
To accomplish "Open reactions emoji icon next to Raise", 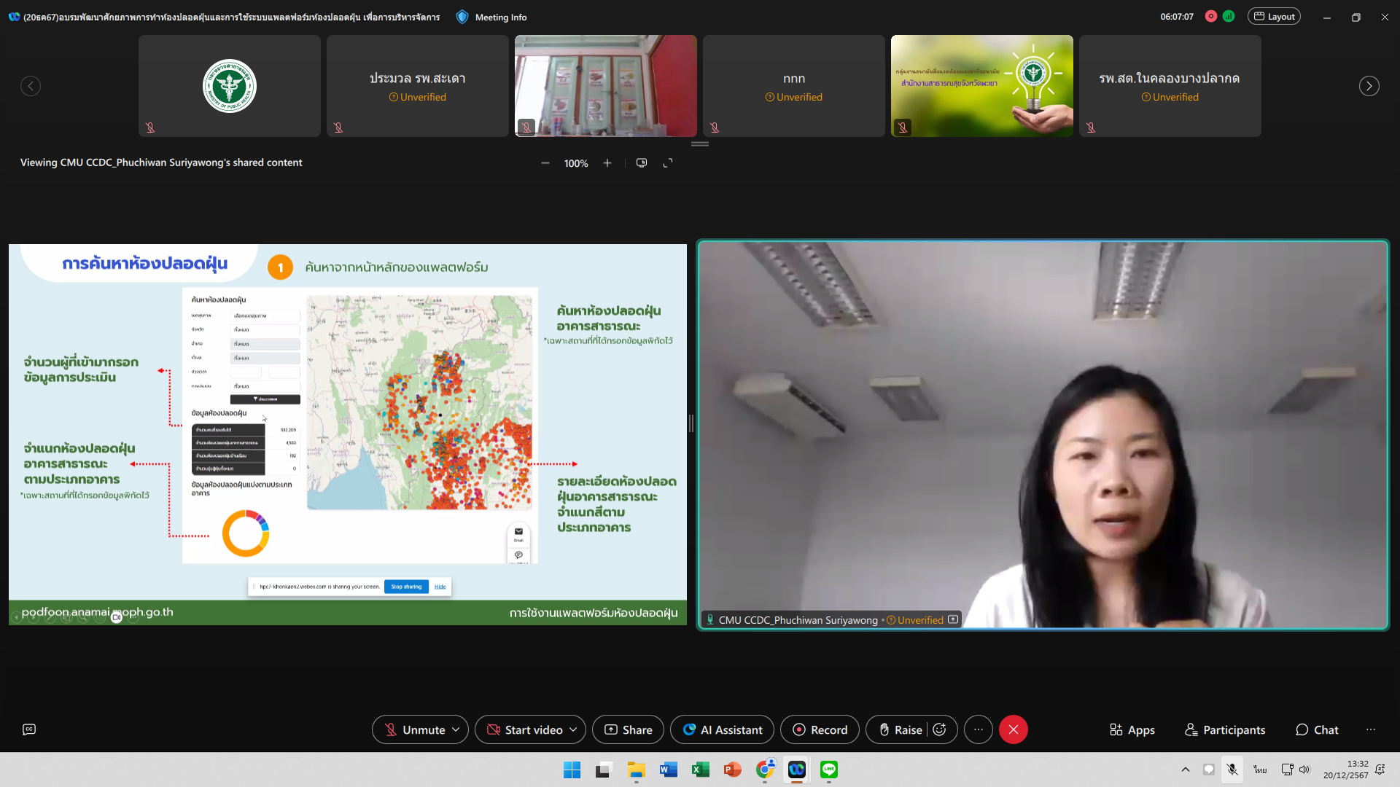I will [x=940, y=729].
